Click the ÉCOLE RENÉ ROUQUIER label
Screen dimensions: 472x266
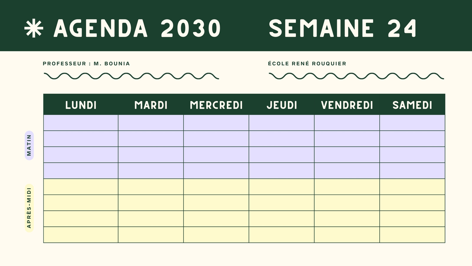[307, 64]
